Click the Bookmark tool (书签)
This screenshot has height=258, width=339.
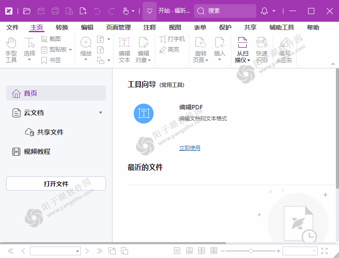51,60
